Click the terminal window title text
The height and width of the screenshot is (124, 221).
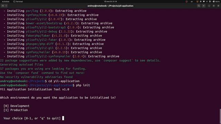[x=110, y=6]
